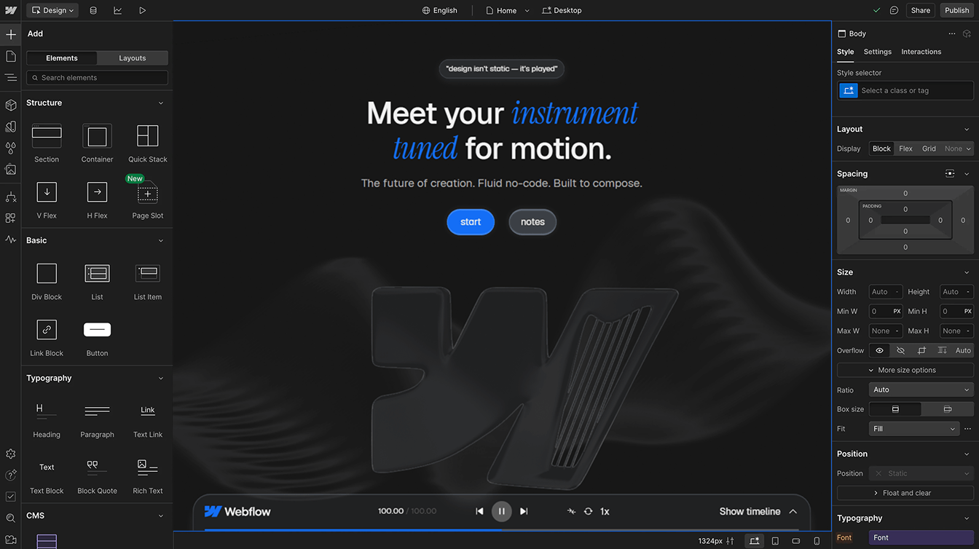
Task: Set overflow to visible eye icon
Action: tap(879, 350)
